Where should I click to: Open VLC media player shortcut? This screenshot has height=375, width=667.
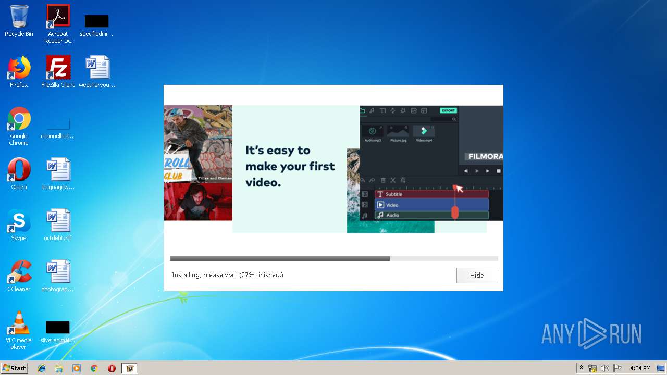[x=19, y=330]
